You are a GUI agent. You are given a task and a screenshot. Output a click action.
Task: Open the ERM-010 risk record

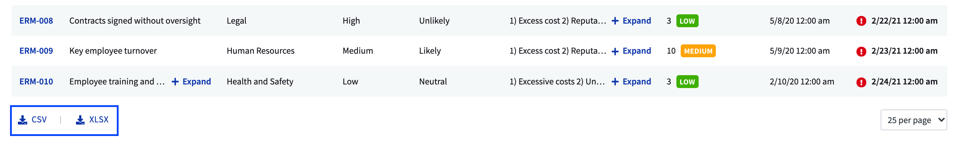(36, 82)
